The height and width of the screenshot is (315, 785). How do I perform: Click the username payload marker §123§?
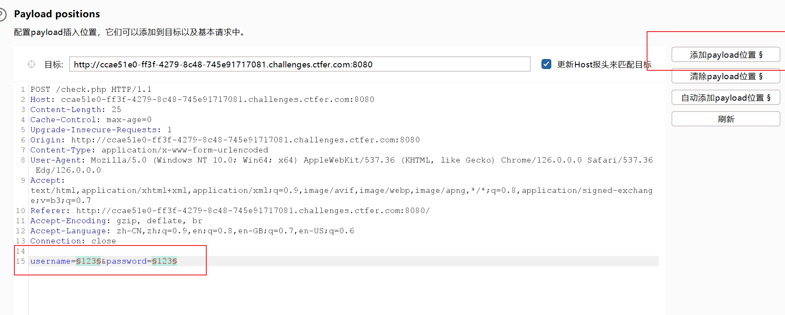pyautogui.click(x=89, y=261)
